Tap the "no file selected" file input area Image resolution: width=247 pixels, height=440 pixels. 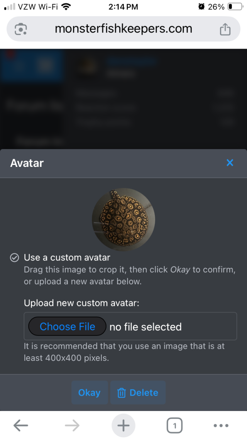(145, 327)
